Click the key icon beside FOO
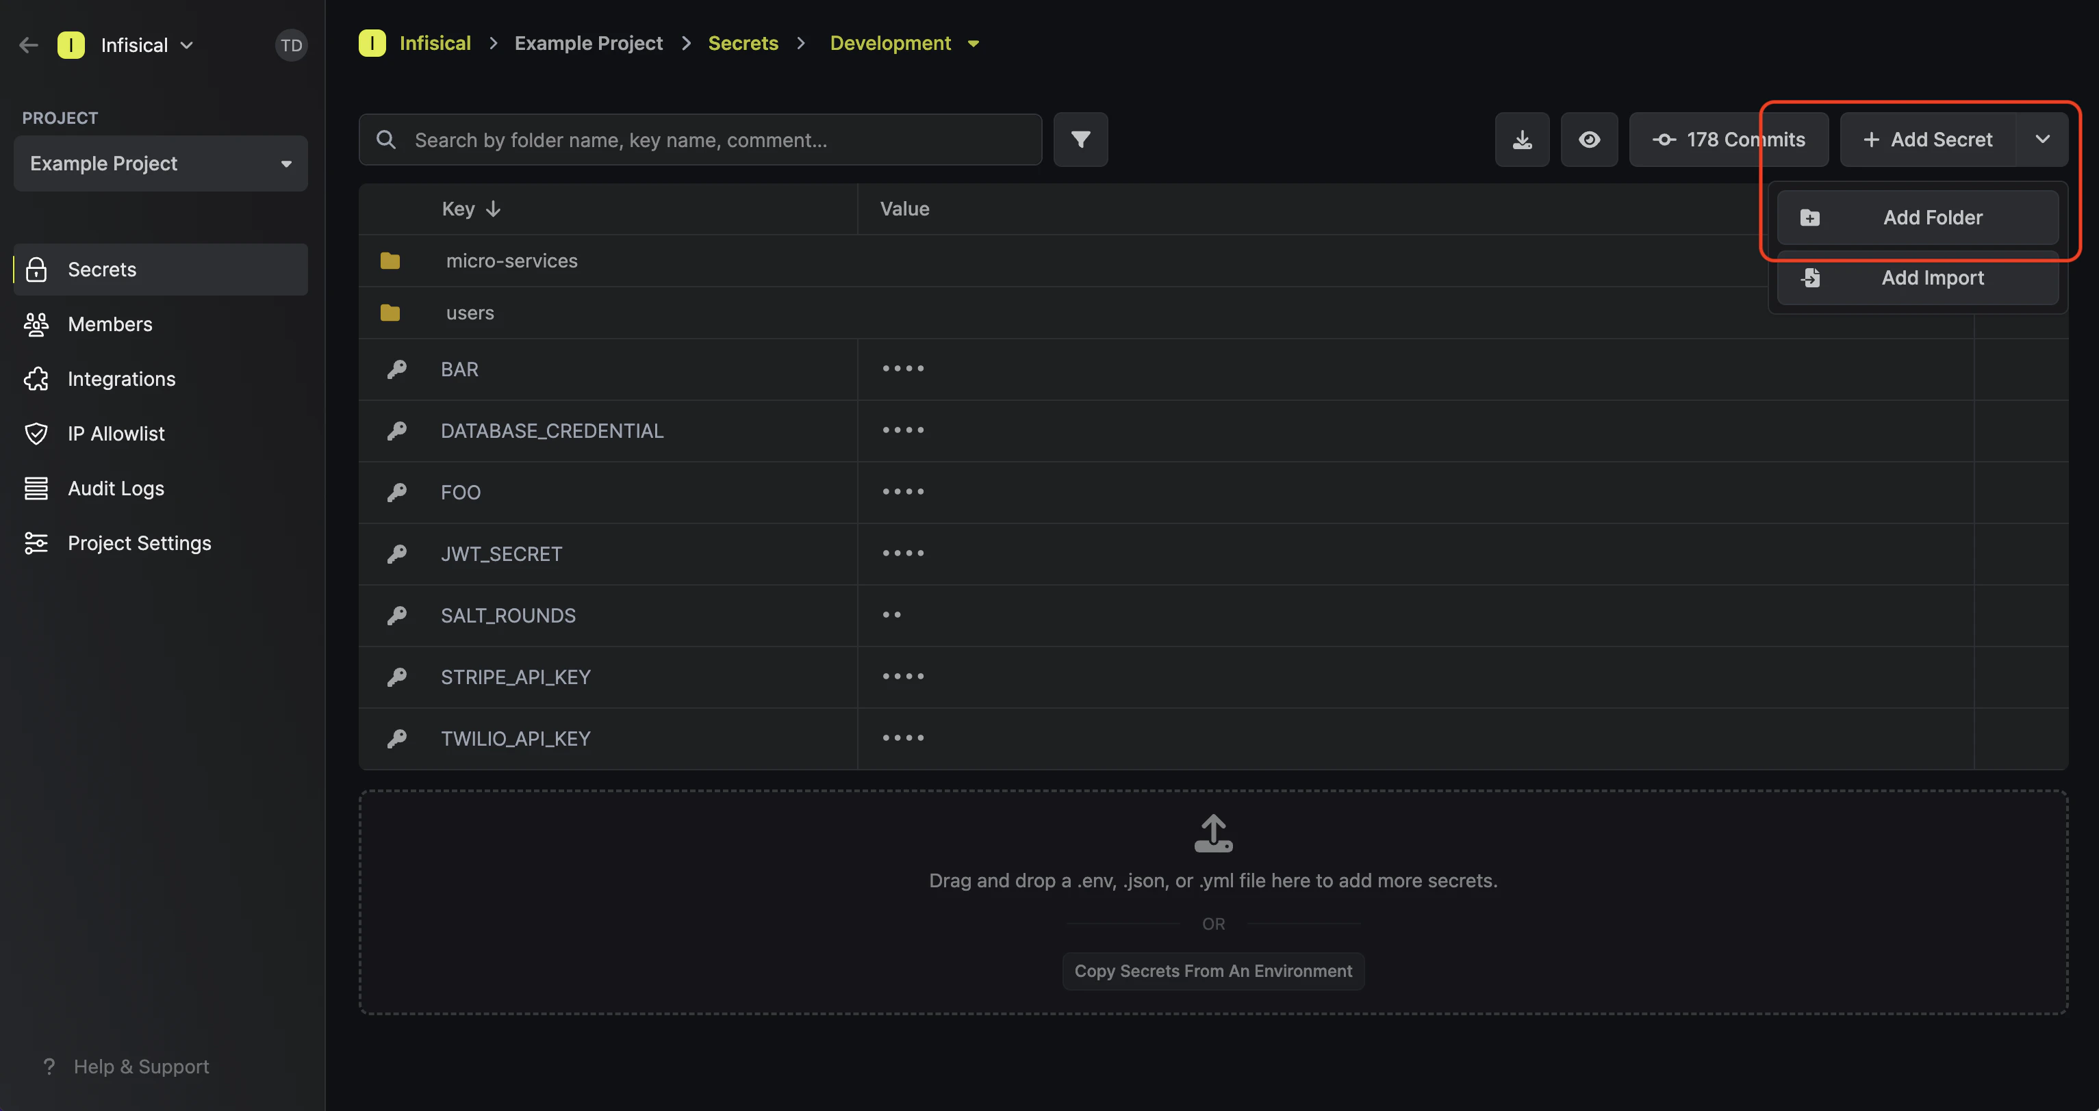The width and height of the screenshot is (2099, 1111). point(397,492)
